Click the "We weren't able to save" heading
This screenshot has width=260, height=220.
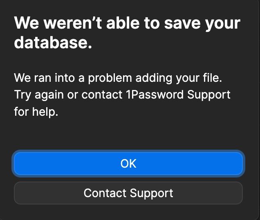click(x=127, y=33)
